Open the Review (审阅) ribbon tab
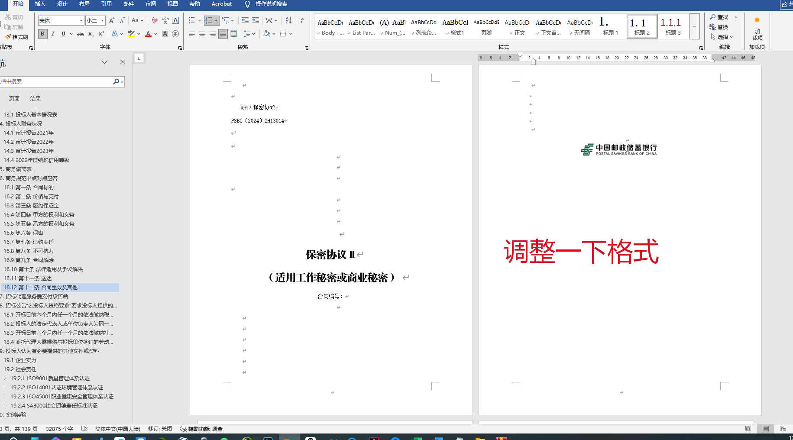The width and height of the screenshot is (793, 440). [151, 4]
